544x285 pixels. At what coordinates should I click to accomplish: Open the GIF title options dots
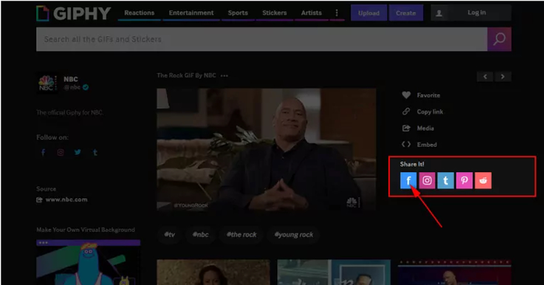click(x=224, y=76)
